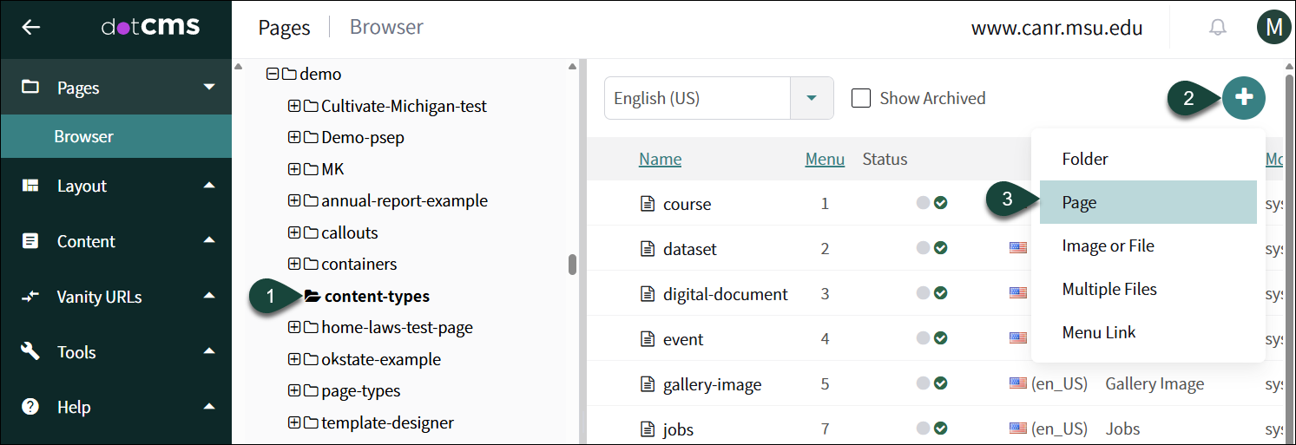Click the Vanity URLs arrows icon
The height and width of the screenshot is (445, 1296).
[31, 297]
